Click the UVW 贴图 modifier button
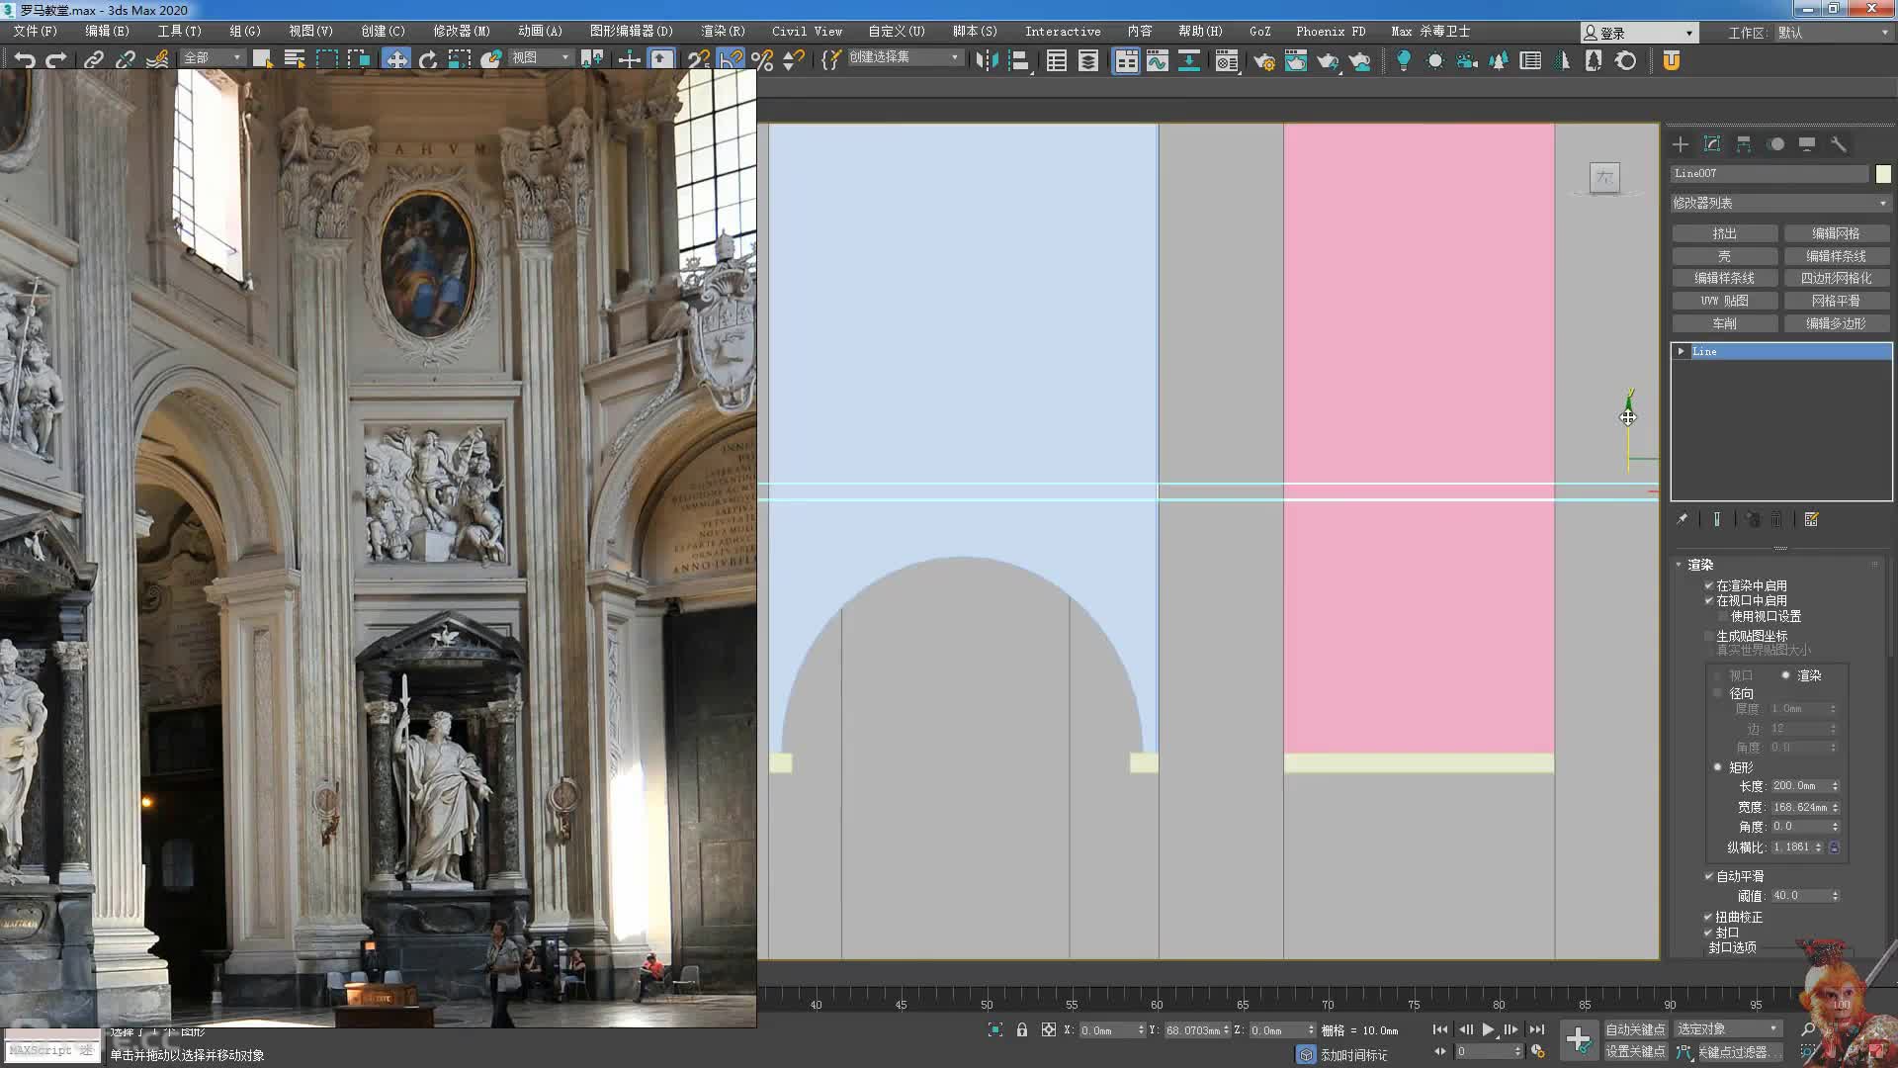The image size is (1898, 1068). tap(1725, 301)
